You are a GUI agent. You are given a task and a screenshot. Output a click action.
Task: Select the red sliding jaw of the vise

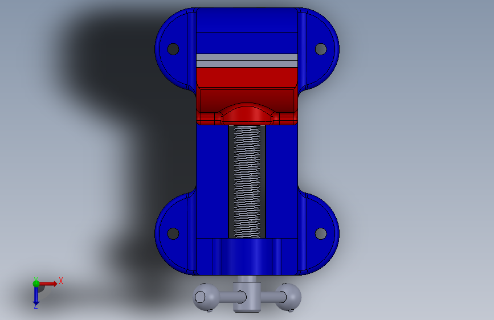tap(247, 96)
